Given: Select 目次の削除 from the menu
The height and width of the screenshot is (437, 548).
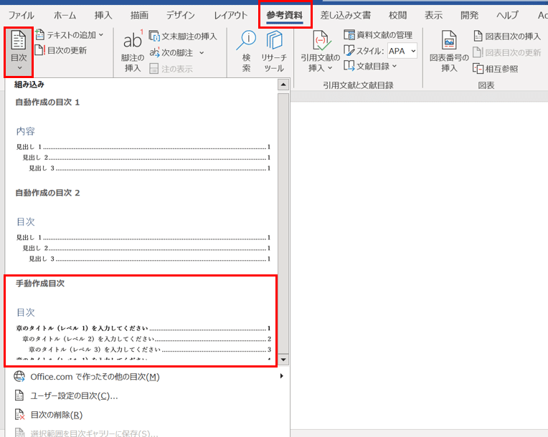Looking at the screenshot, I should (56, 414).
